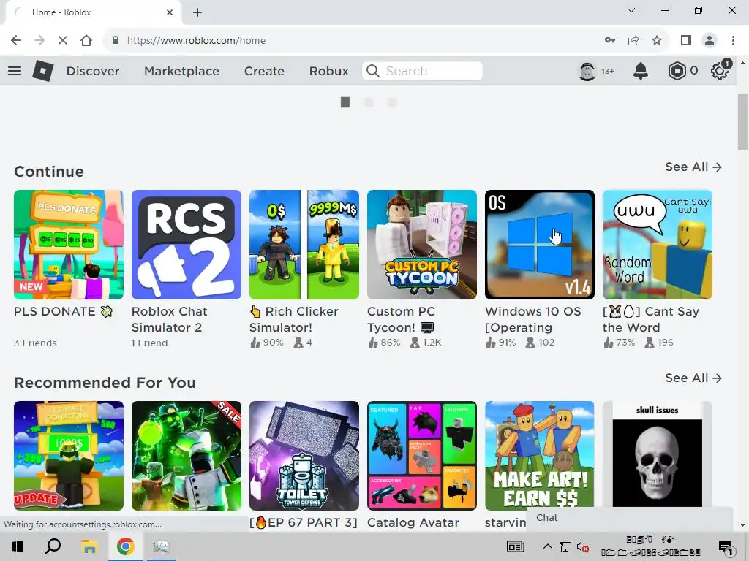Click the Roblox logo icon
Screen dimensions: 749x561
pos(43,71)
